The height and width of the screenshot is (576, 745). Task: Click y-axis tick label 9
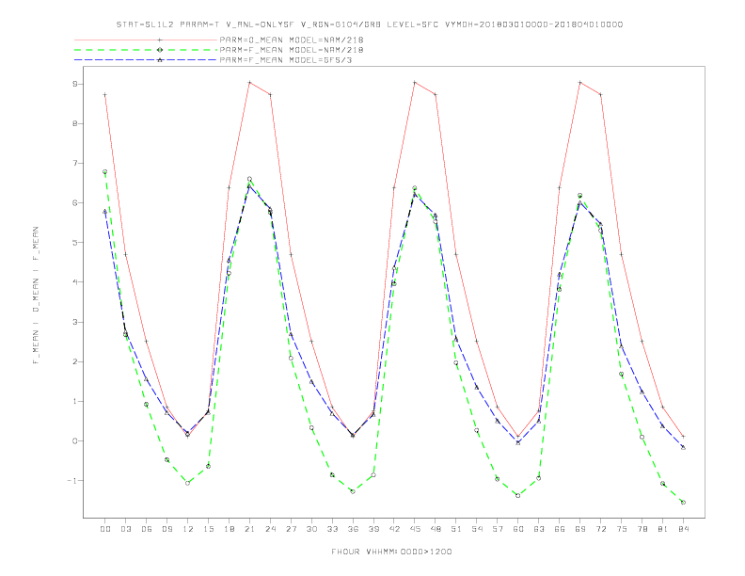(x=74, y=84)
